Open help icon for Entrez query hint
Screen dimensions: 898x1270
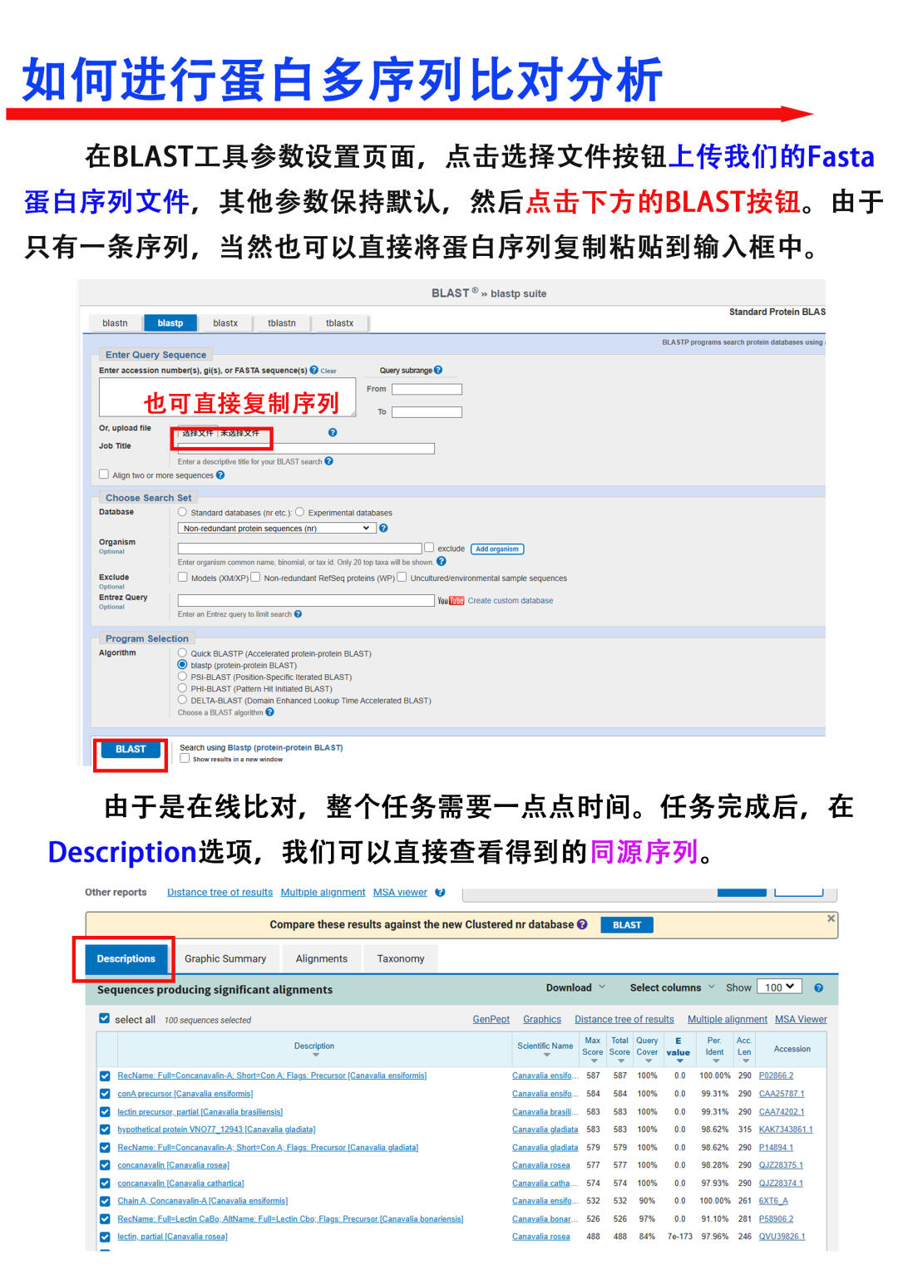pyautogui.click(x=298, y=614)
